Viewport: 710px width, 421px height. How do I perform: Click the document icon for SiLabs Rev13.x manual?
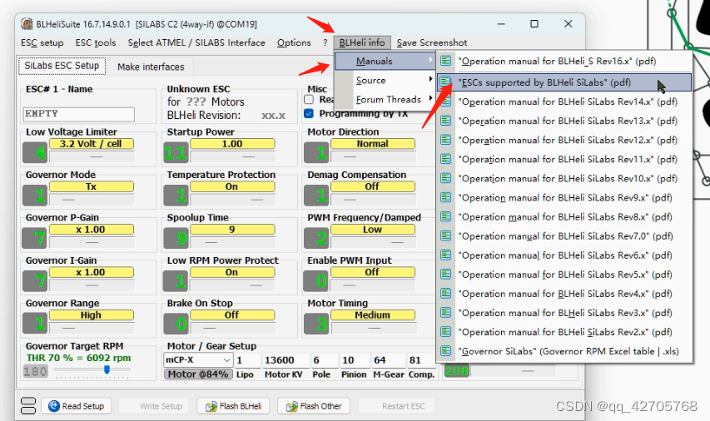coord(446,121)
